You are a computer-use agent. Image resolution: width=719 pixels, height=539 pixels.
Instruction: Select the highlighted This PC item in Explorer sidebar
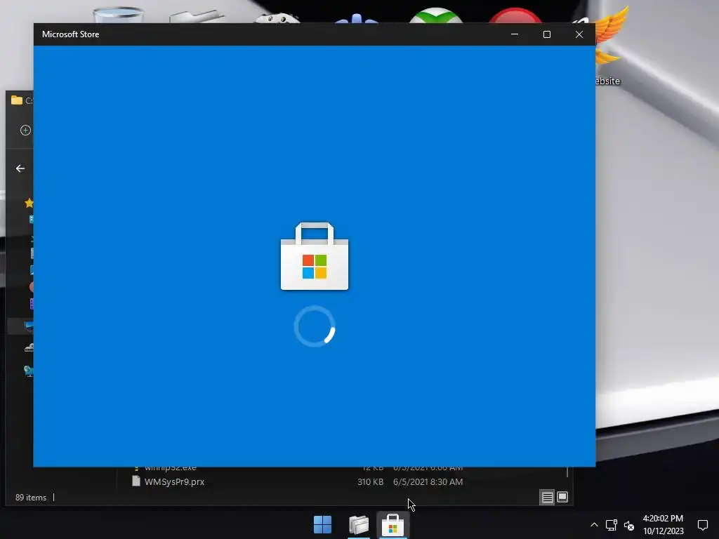(21, 326)
